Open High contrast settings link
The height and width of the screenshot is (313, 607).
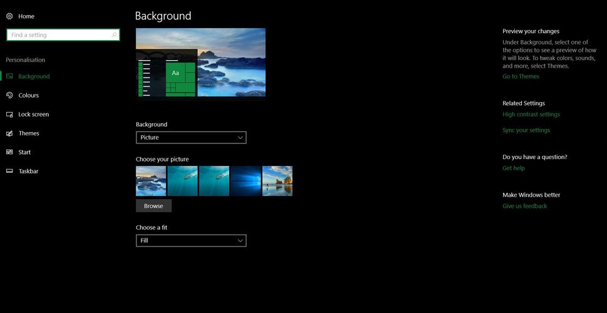tap(531, 115)
